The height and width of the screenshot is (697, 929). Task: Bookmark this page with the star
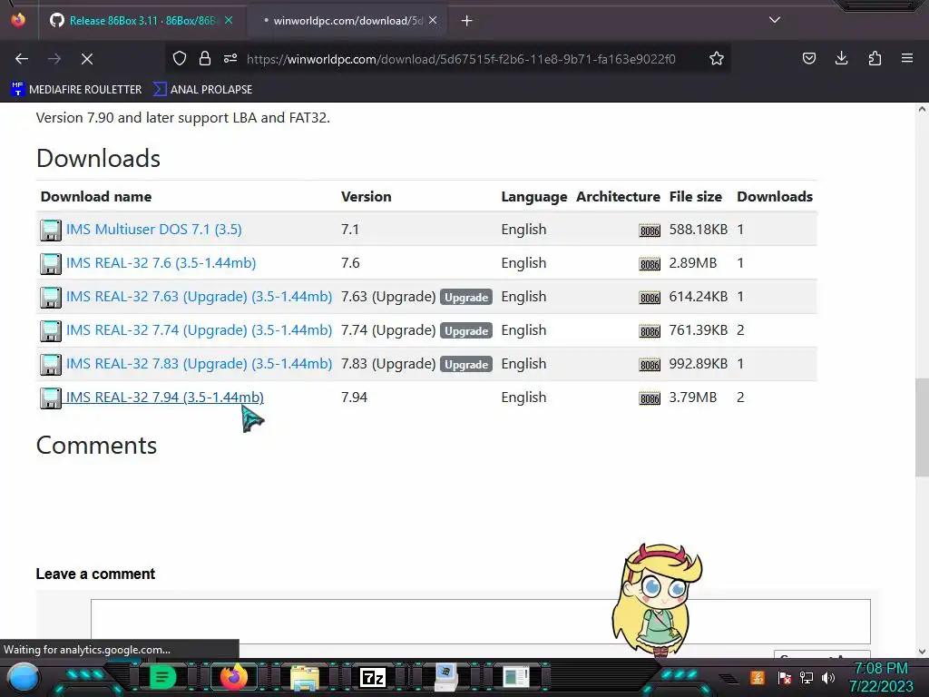coord(717,58)
